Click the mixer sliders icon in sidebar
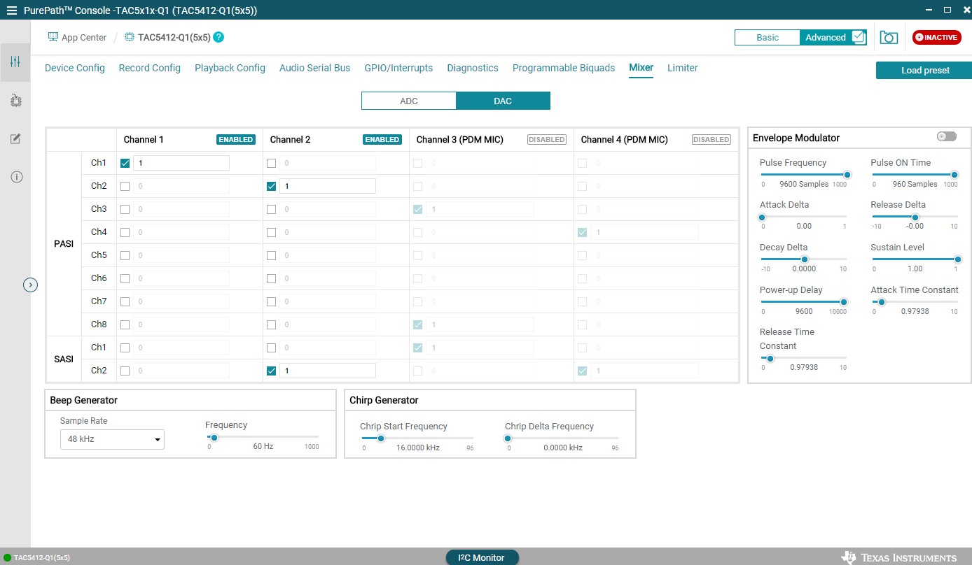The image size is (972, 565). pos(15,62)
